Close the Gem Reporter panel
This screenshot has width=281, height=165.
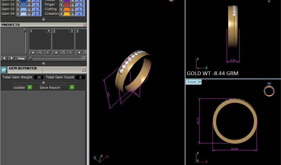[83, 69]
